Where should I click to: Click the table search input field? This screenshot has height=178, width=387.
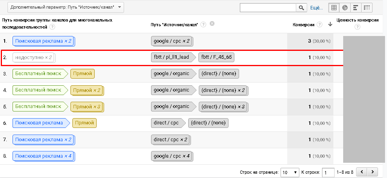click(268, 7)
